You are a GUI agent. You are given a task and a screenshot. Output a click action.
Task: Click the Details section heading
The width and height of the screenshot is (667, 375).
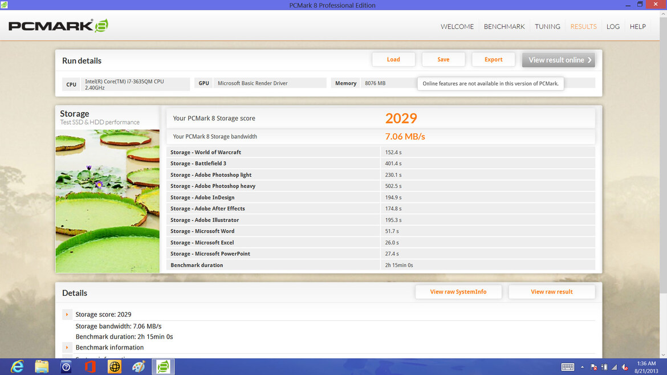75,293
